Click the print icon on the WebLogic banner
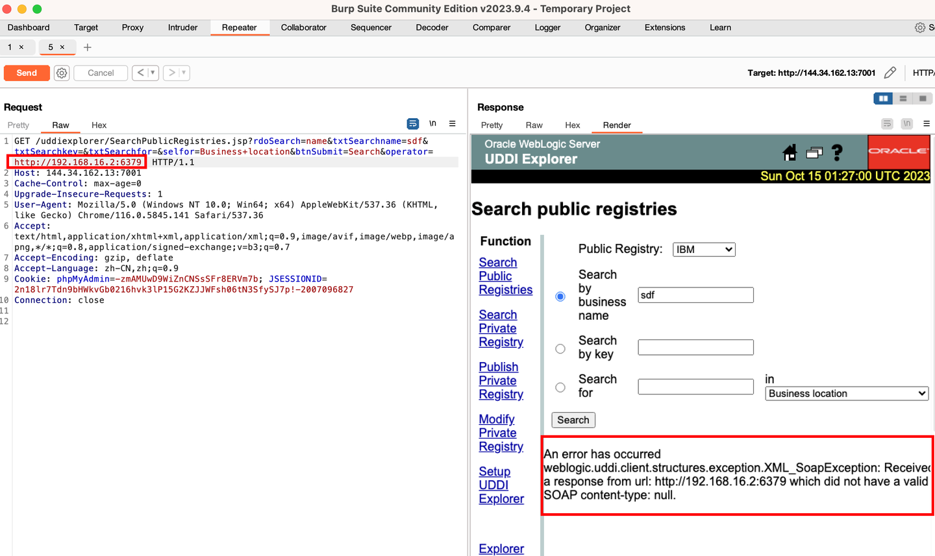This screenshot has height=556, width=935. [x=814, y=152]
